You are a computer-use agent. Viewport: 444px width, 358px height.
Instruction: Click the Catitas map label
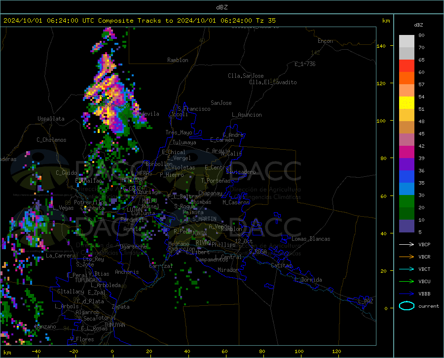(x=281, y=265)
